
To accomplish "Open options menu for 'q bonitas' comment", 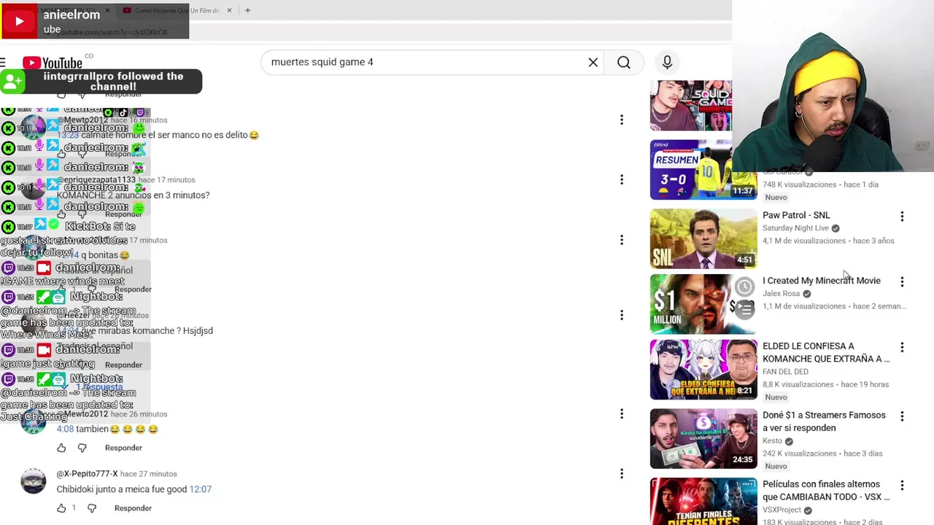I will tap(622, 240).
